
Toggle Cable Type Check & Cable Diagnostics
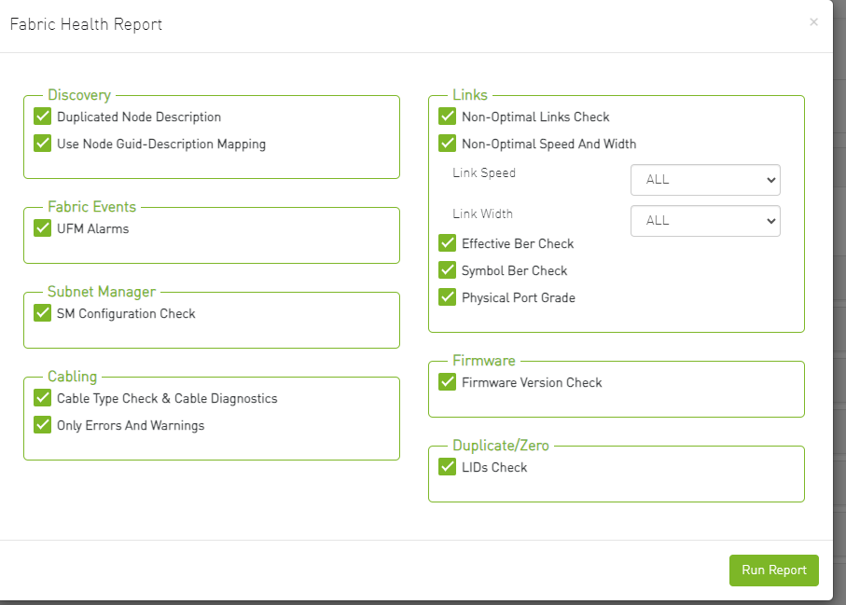point(42,398)
